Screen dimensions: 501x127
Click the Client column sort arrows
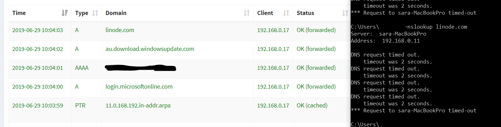(286, 13)
